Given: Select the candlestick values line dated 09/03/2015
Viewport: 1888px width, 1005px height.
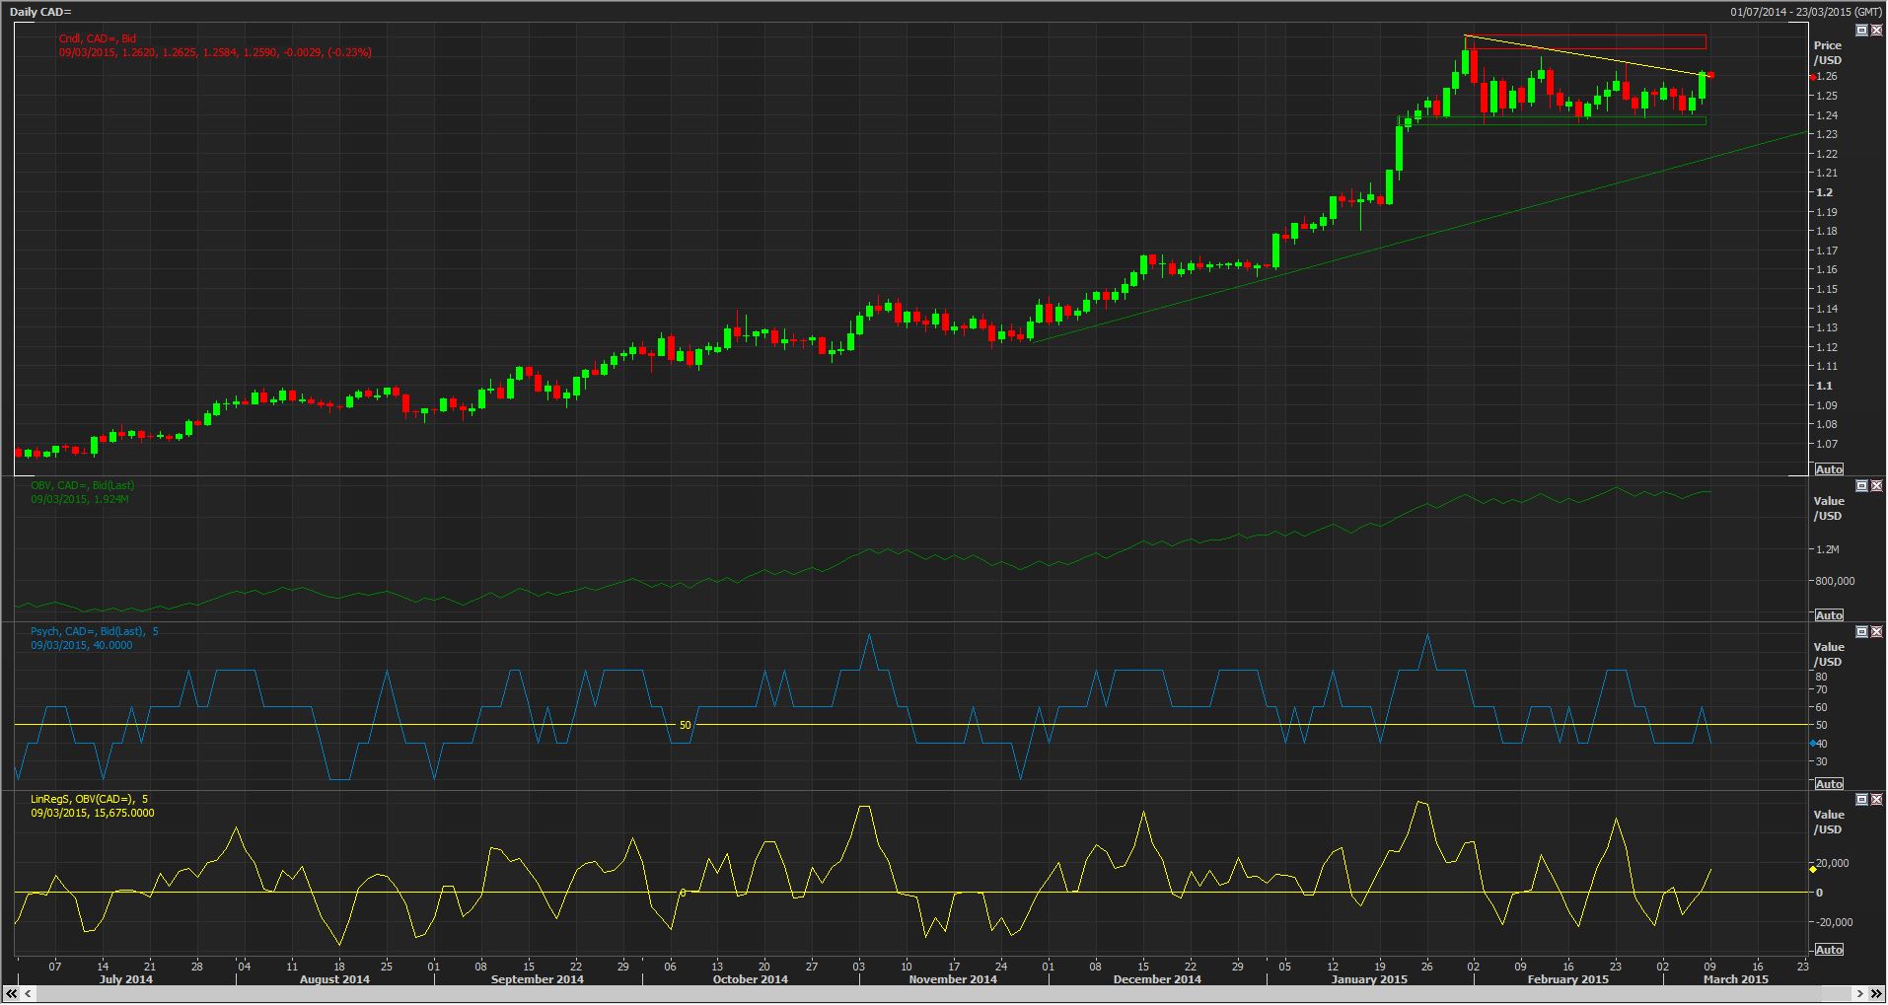Looking at the screenshot, I should click(x=215, y=52).
